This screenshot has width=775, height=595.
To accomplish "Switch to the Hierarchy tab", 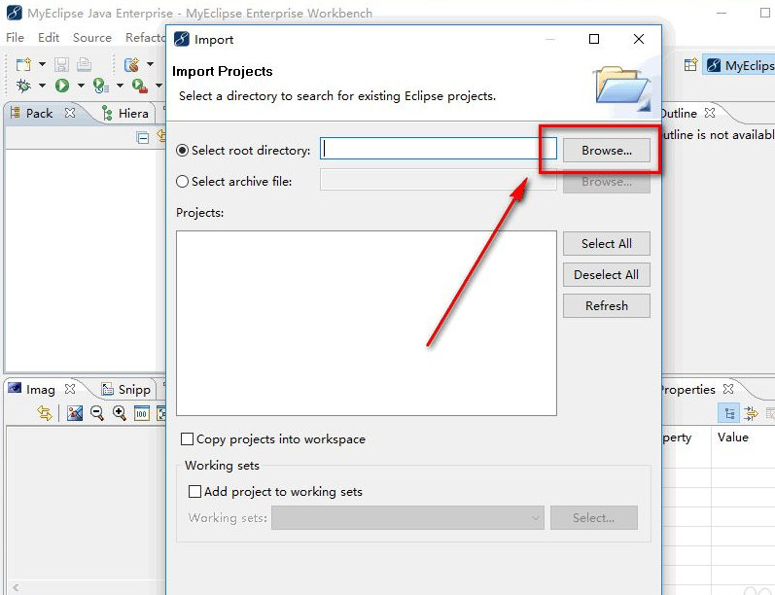I will point(133,114).
